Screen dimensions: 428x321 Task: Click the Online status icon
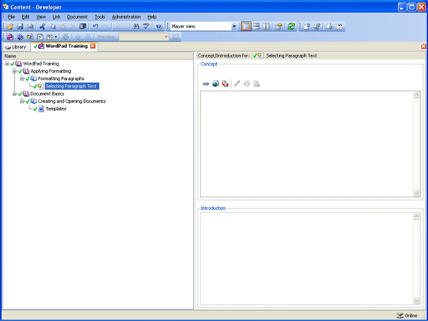(x=400, y=316)
